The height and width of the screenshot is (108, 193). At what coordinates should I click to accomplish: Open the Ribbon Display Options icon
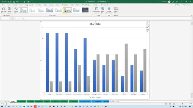point(177,2)
